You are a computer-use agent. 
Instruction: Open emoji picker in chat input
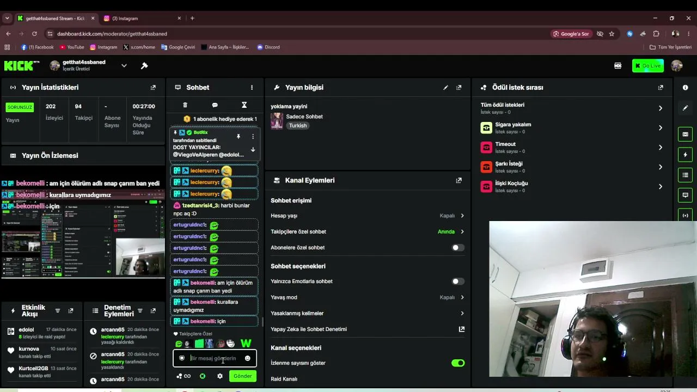point(247,358)
